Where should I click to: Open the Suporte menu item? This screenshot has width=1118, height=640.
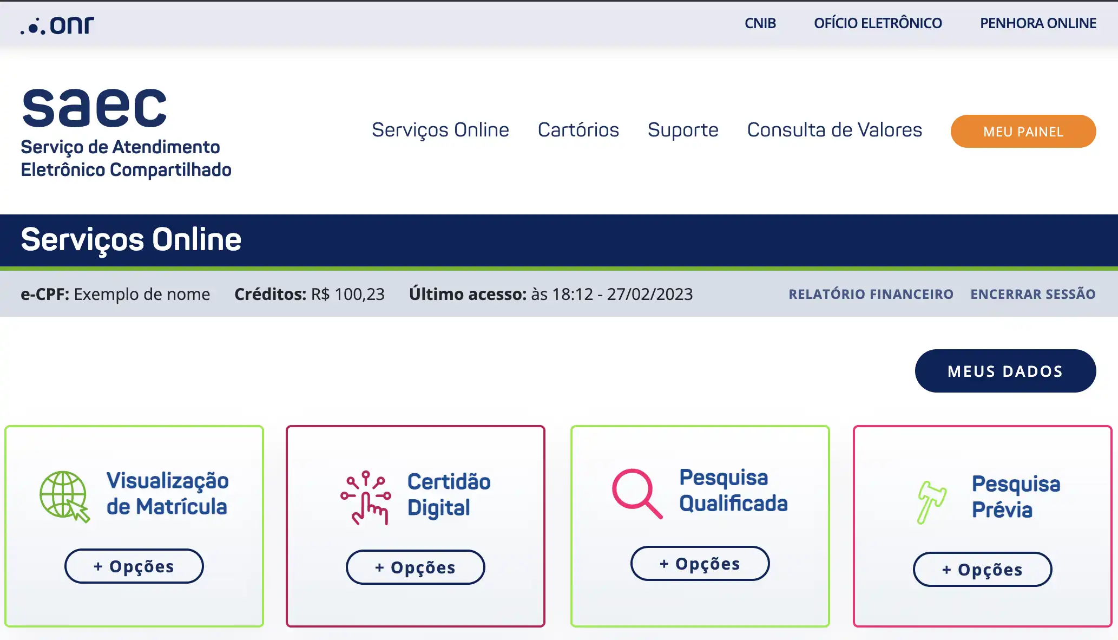[x=683, y=130]
